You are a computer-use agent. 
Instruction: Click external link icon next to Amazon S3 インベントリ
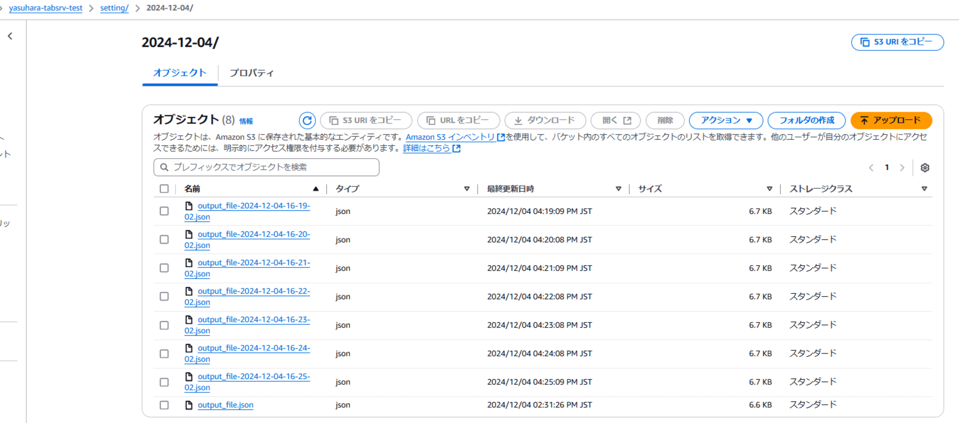[501, 137]
